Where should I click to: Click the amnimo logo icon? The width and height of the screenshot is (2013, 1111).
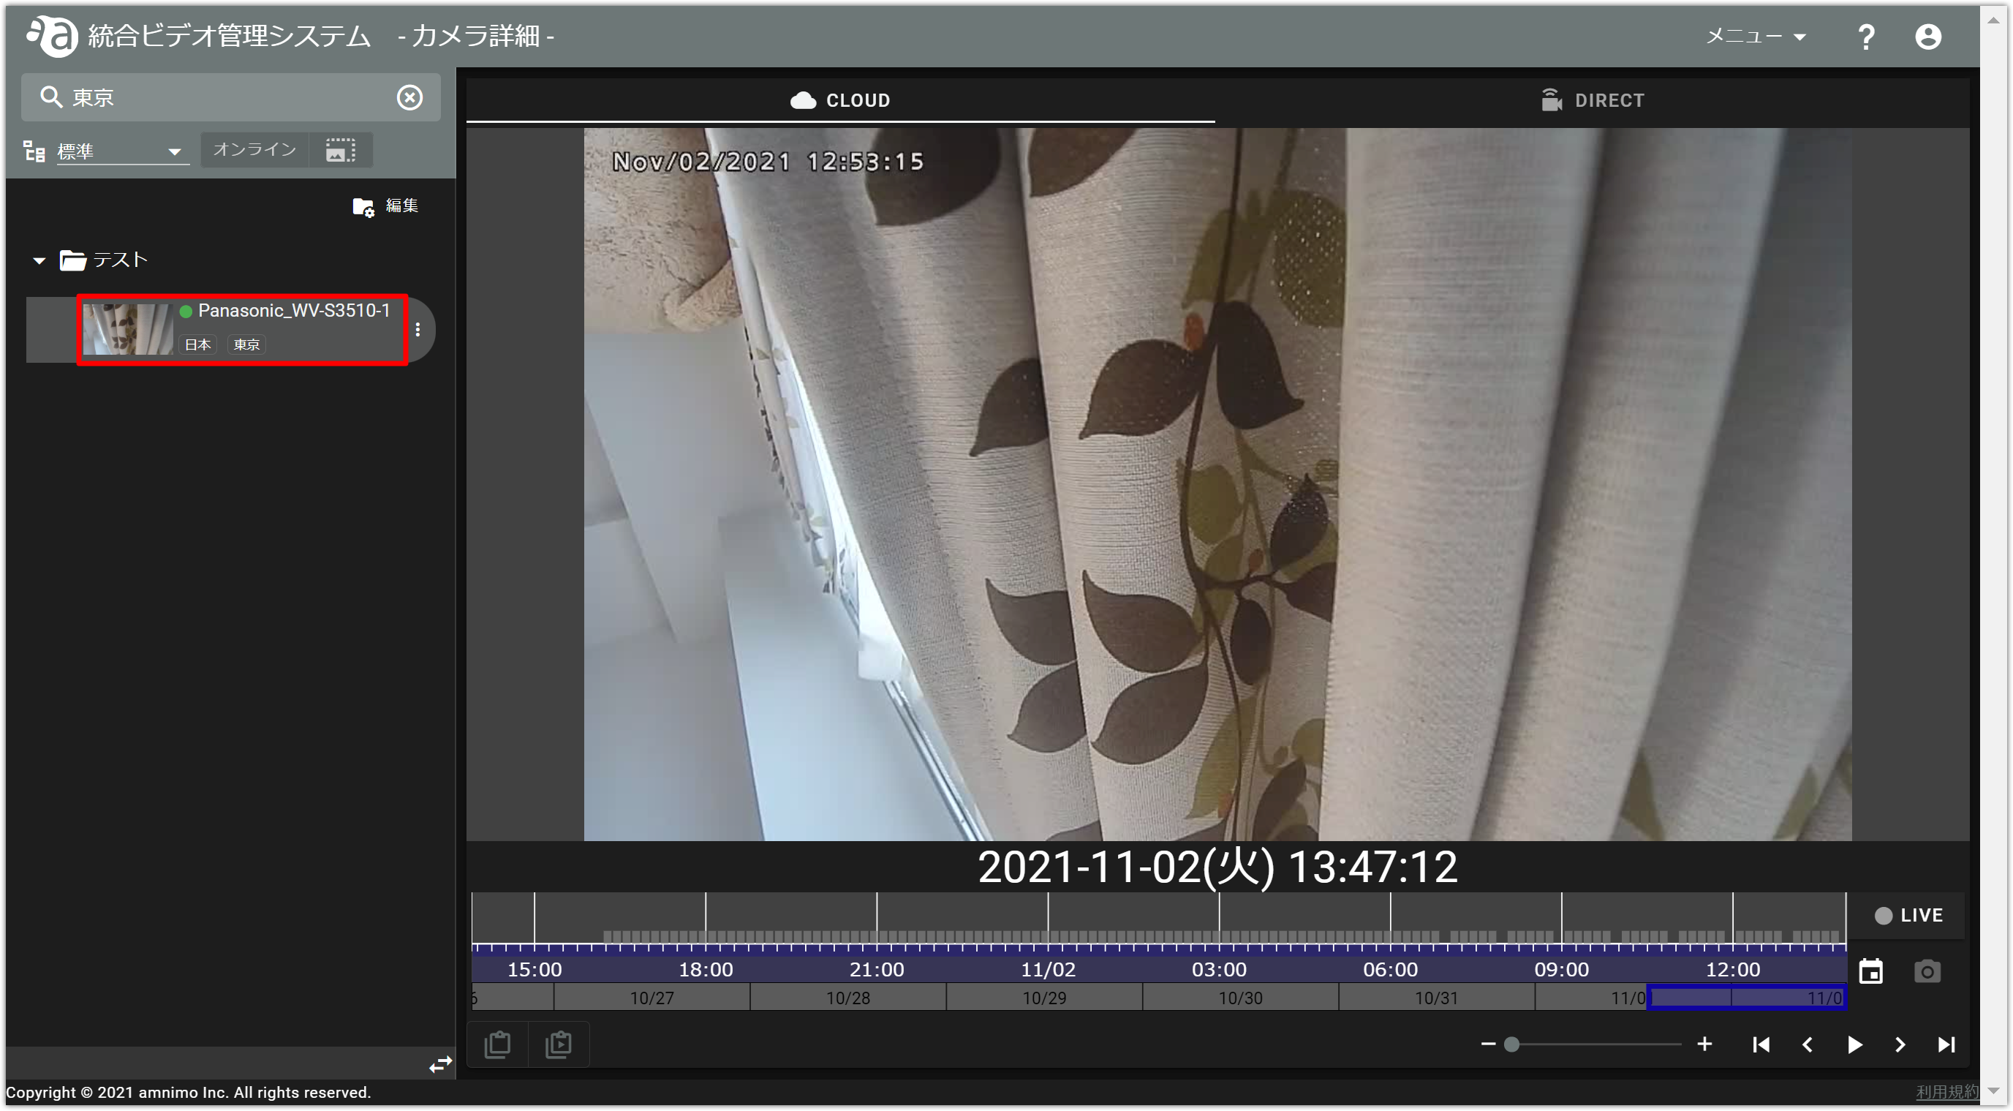tap(52, 35)
